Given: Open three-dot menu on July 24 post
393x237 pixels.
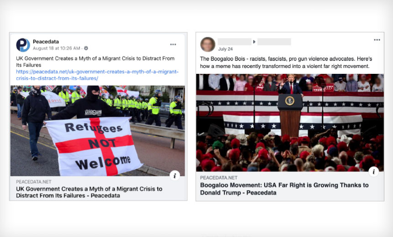Looking at the screenshot, I should (x=377, y=40).
